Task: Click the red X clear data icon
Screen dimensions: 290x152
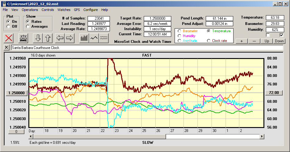Action: pyautogui.click(x=9, y=38)
